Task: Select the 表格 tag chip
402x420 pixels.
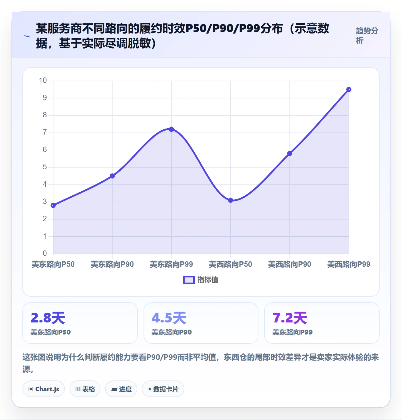Action: point(85,389)
